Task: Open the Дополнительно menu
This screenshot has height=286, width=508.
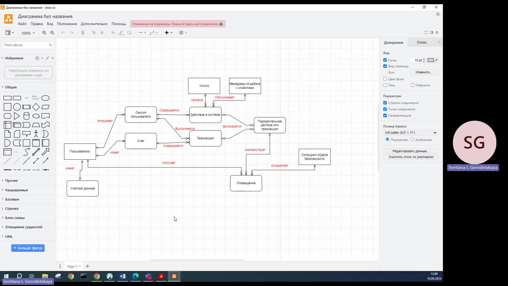Action: click(94, 24)
